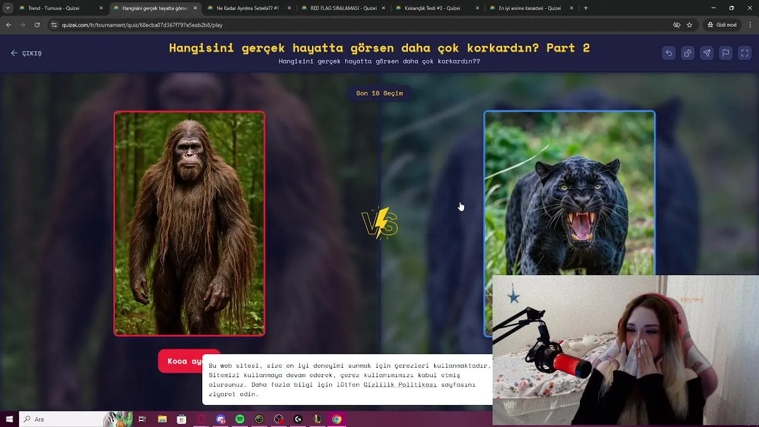Viewport: 759px width, 427px height.
Task: Click the shapes icon in the quiz toolbar
Action: click(x=688, y=53)
